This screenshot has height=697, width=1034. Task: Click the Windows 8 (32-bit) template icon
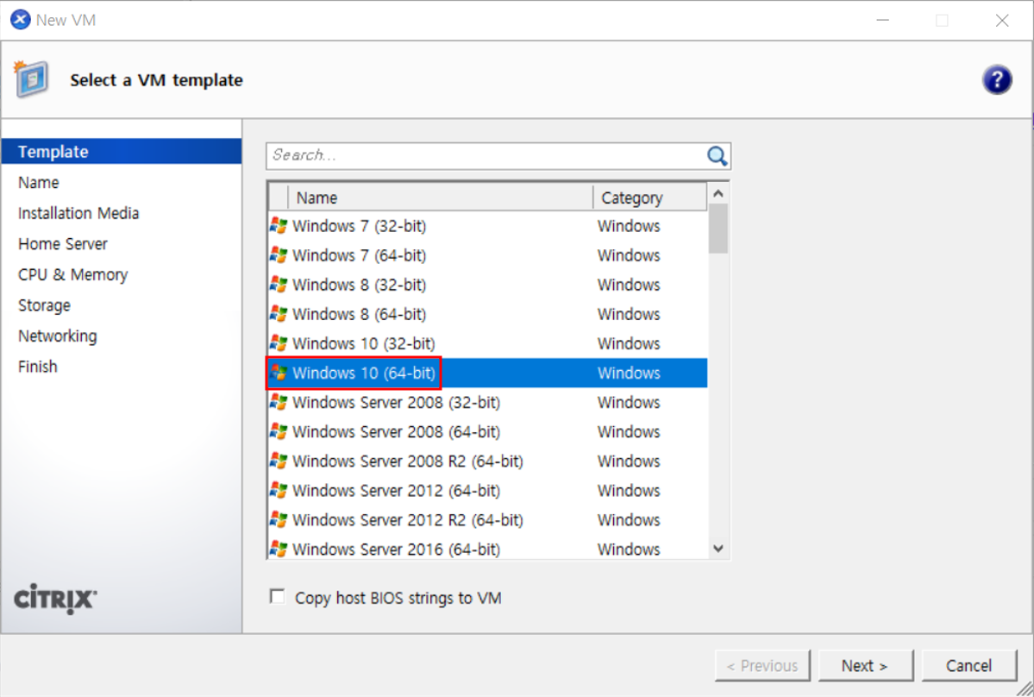coord(279,285)
